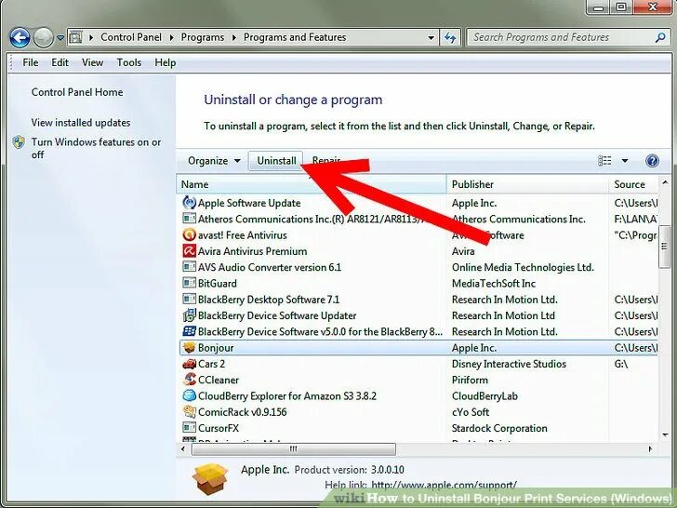Click Disney Interactive Studios publisher cell

pos(509,364)
